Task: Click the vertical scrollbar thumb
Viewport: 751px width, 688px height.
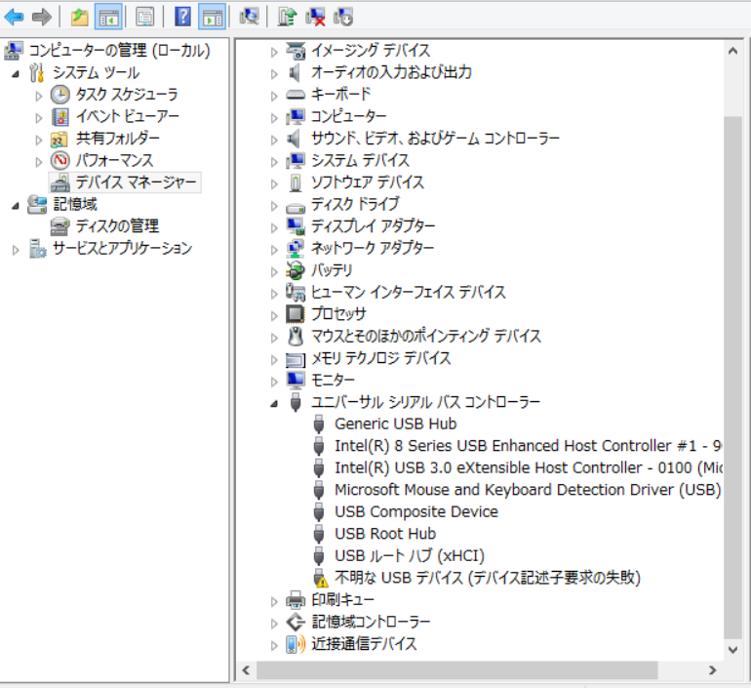Action: [x=732, y=378]
